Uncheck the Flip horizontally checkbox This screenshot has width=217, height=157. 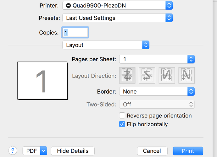(x=122, y=124)
